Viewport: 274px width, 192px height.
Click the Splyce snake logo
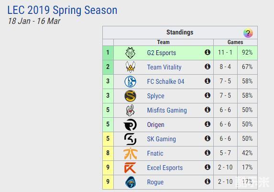pos(131,96)
